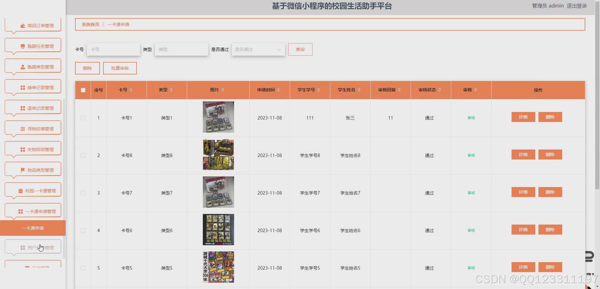
Task: Open 跑腿类型管理 sidebar menu
Action: coord(33,66)
